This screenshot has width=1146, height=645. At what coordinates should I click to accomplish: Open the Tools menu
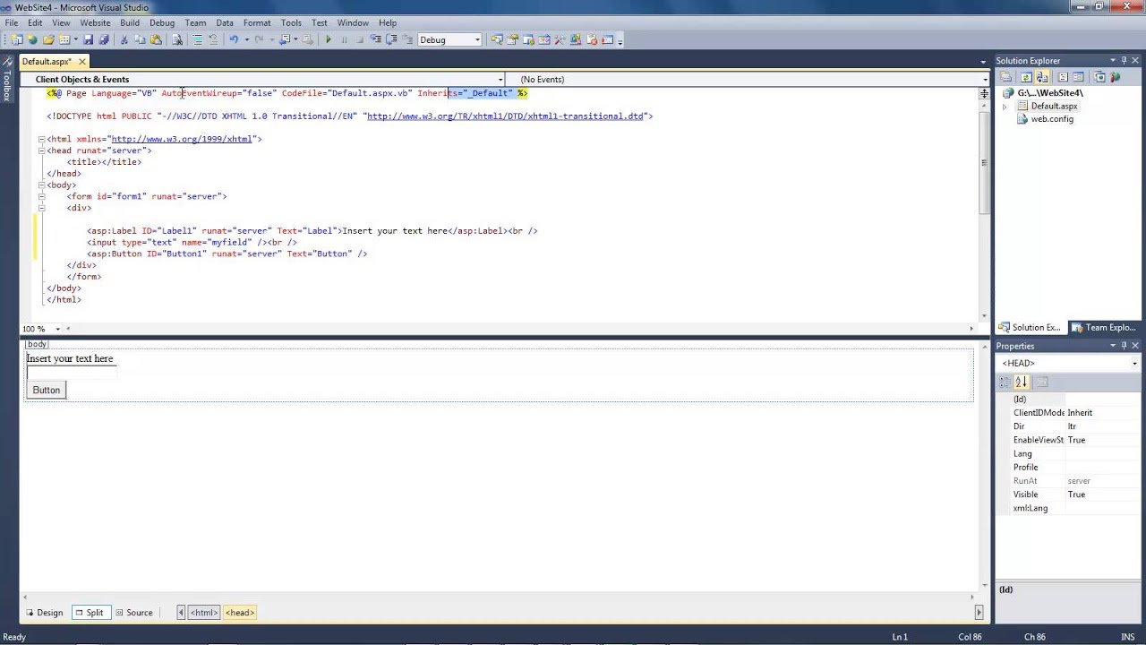291,22
